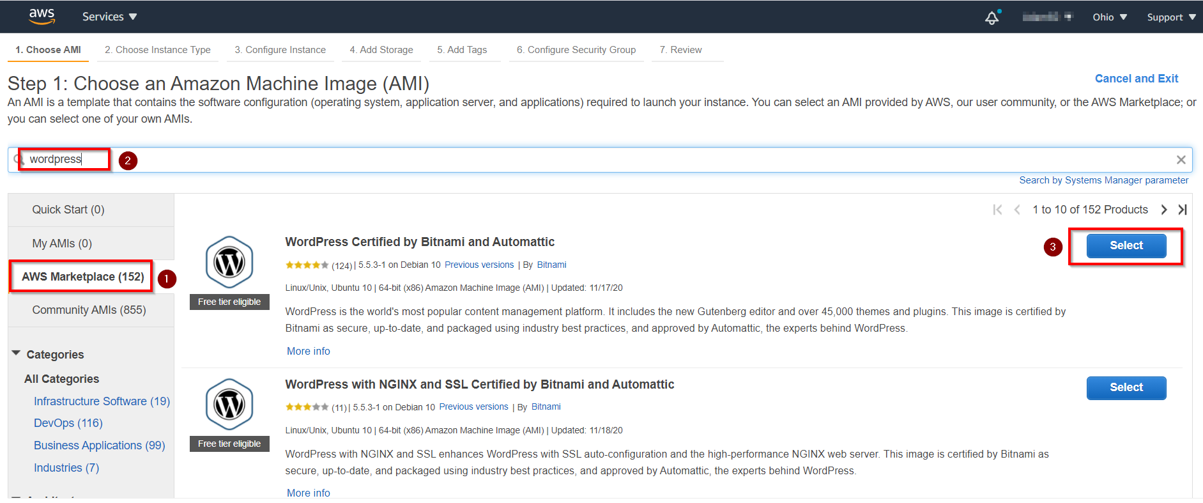The width and height of the screenshot is (1203, 503).
Task: Go to next page of products
Action: tap(1164, 210)
